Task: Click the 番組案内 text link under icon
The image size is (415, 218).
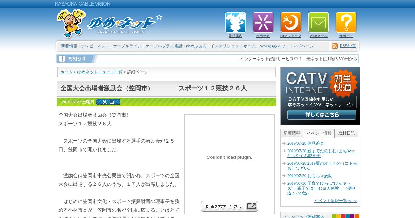Action: pos(236,36)
